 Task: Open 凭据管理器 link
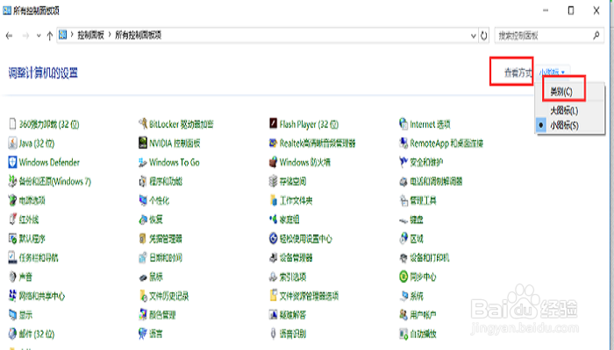(166, 239)
